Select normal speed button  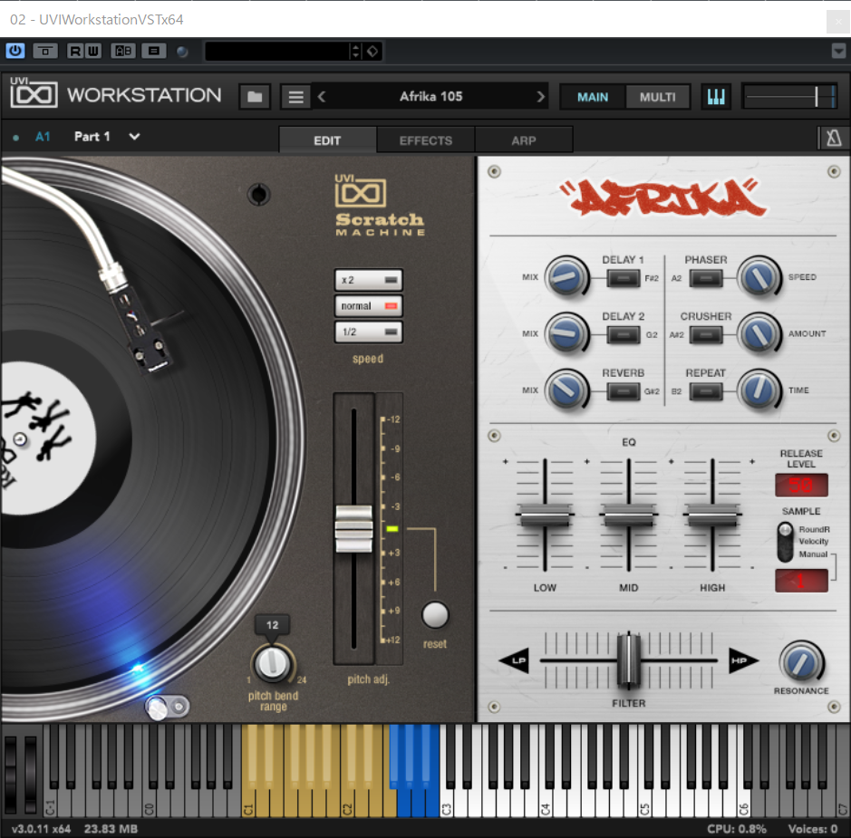click(369, 306)
